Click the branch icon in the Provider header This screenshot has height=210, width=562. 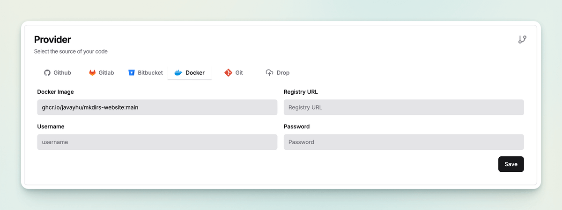click(522, 40)
